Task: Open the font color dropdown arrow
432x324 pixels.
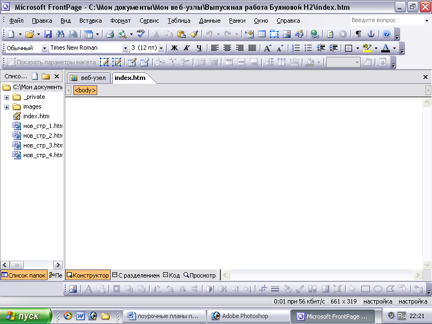Action: point(395,48)
